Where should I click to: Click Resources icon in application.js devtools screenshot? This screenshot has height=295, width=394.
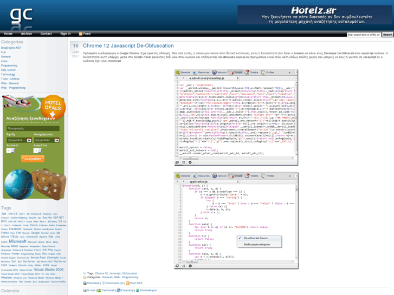195,176
